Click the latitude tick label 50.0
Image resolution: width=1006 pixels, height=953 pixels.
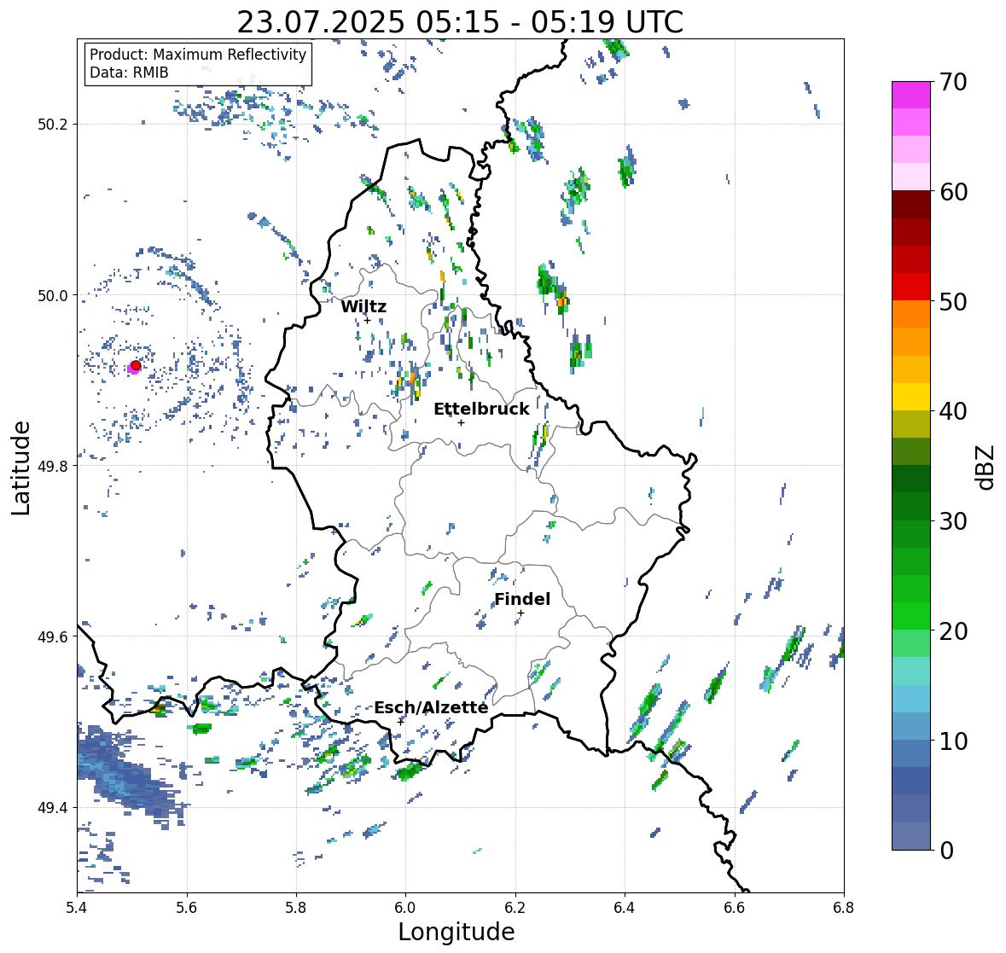tap(52, 296)
